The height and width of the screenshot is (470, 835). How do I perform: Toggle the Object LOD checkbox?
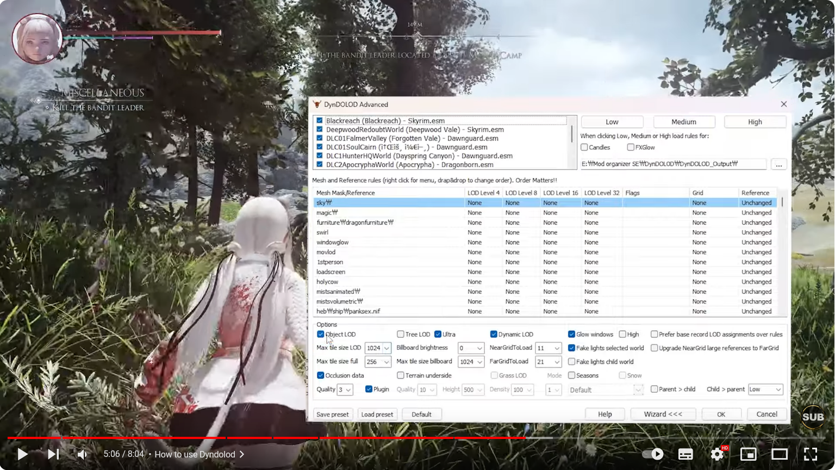[321, 335]
